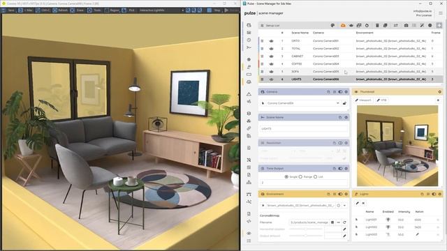Toggle enabled bulb for Light001
The width and height of the screenshot is (447, 251).
point(388,220)
